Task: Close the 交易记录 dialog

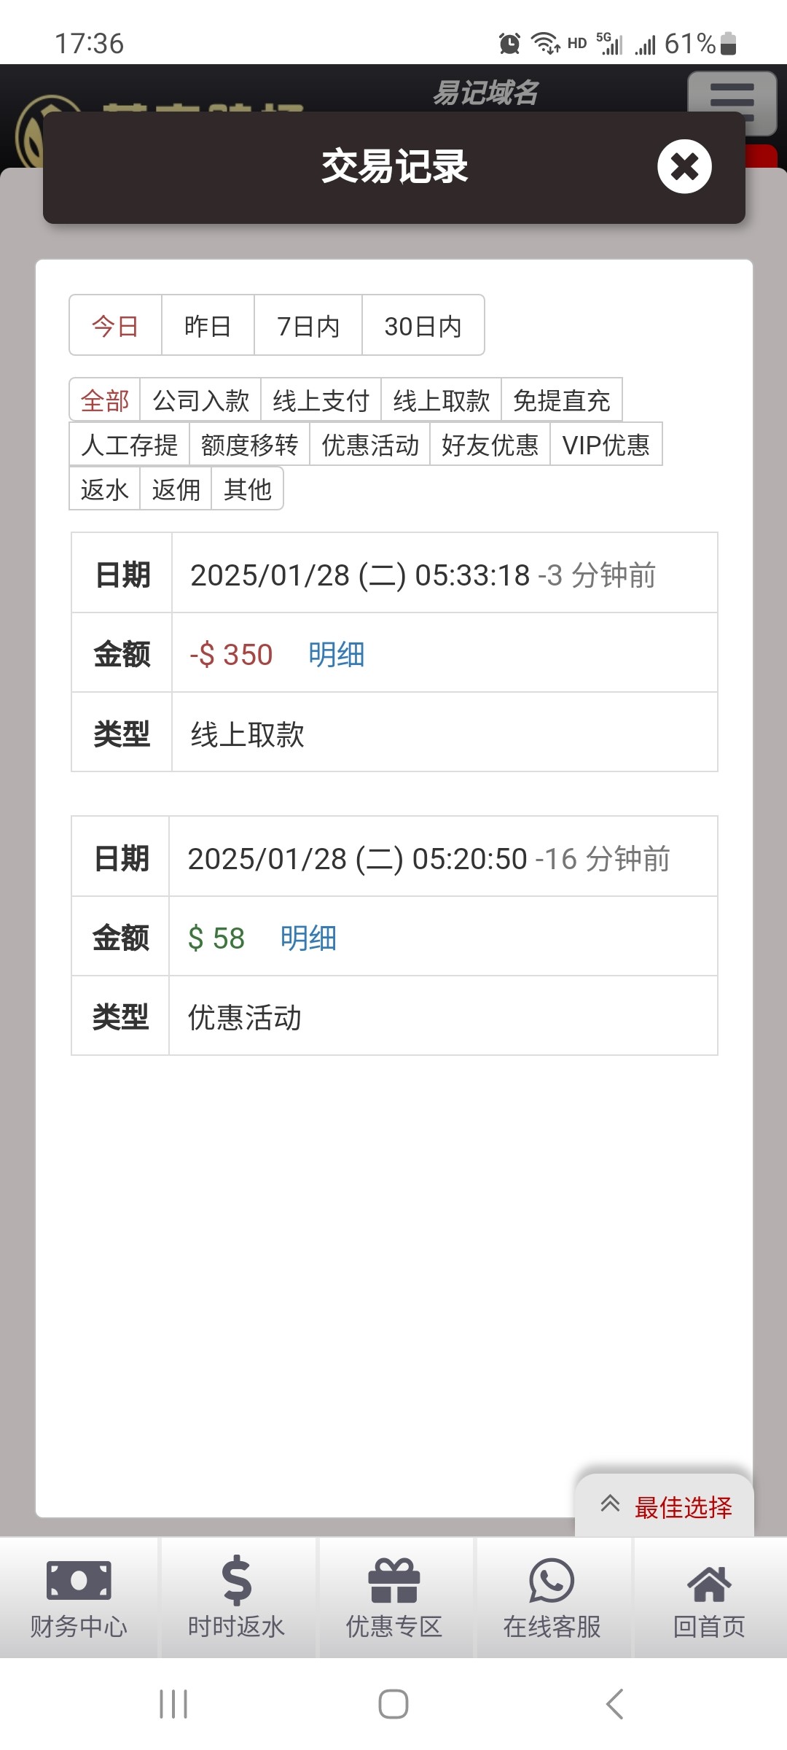Action: pos(684,166)
